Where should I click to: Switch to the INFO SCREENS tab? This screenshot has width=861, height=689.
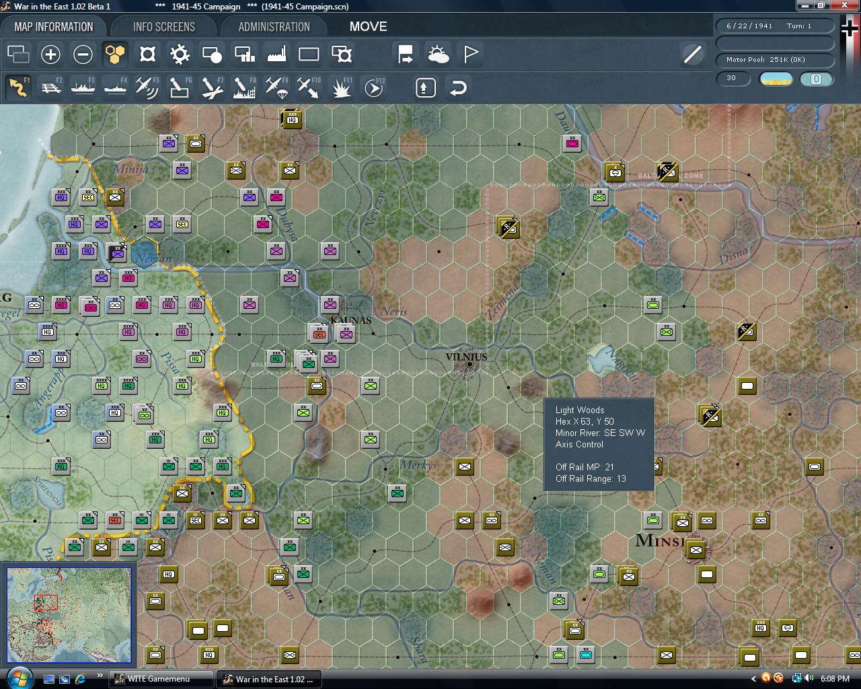coord(164,27)
